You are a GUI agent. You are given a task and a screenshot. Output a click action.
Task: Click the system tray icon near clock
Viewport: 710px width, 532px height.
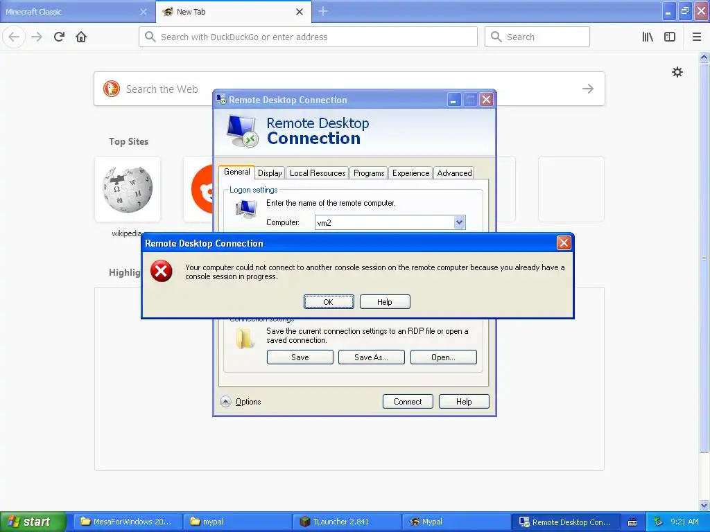(x=659, y=522)
